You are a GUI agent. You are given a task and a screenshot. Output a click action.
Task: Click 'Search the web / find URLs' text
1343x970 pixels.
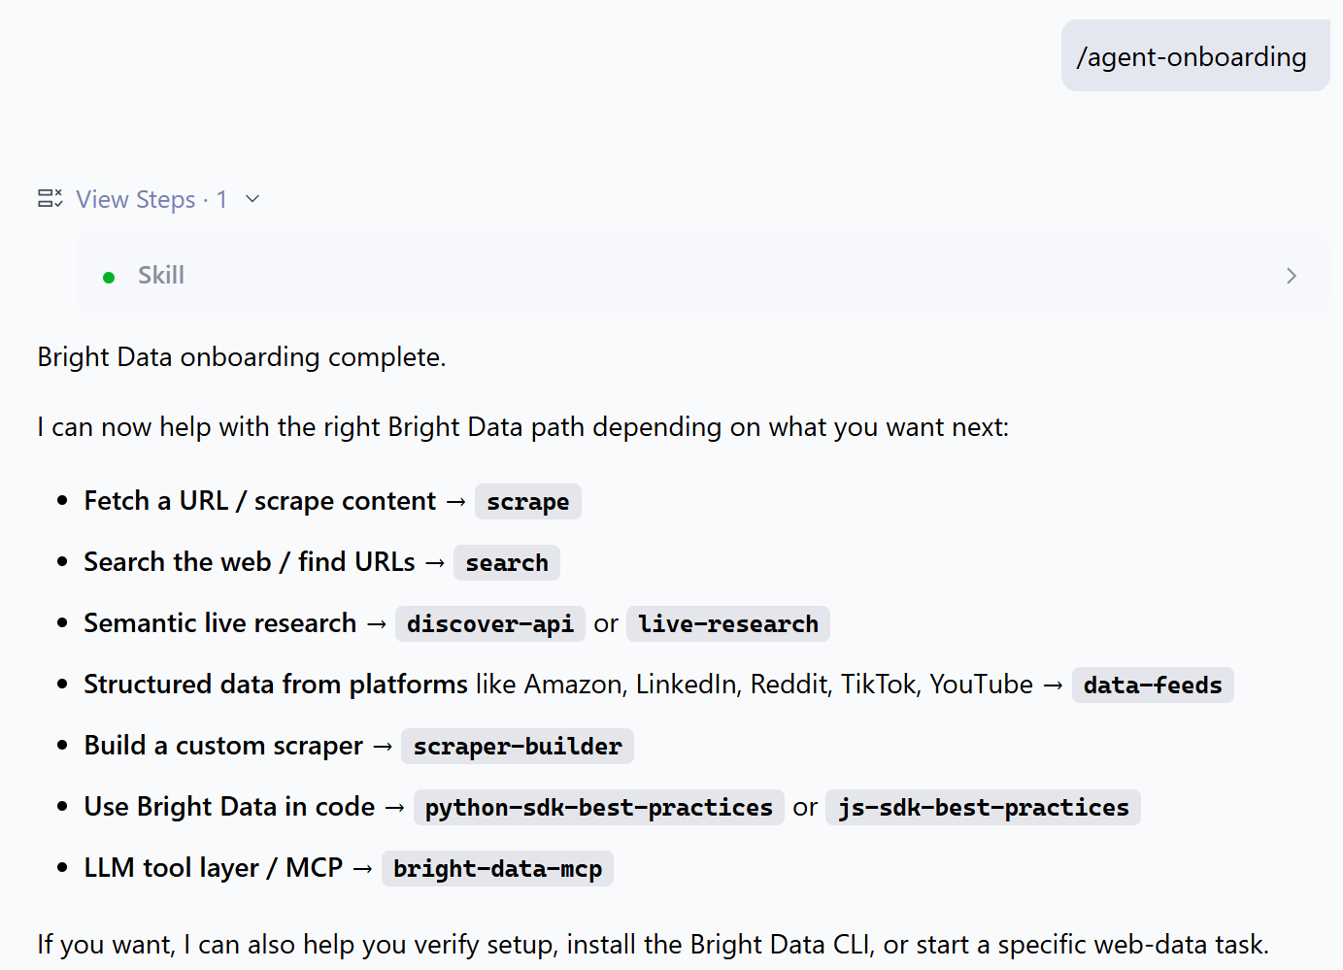coord(250,562)
